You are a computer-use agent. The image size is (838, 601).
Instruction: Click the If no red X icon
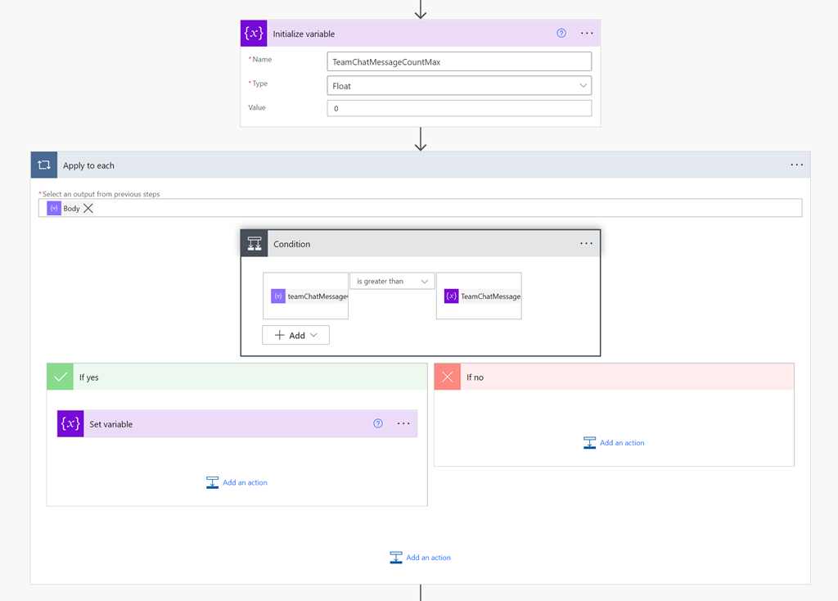(448, 377)
